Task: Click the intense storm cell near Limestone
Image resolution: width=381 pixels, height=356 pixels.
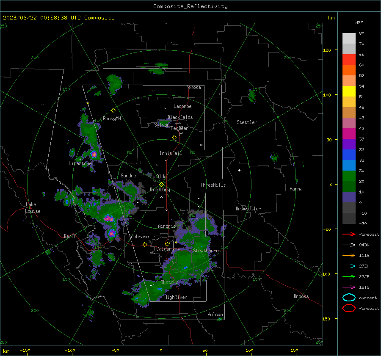Action: 94,154
